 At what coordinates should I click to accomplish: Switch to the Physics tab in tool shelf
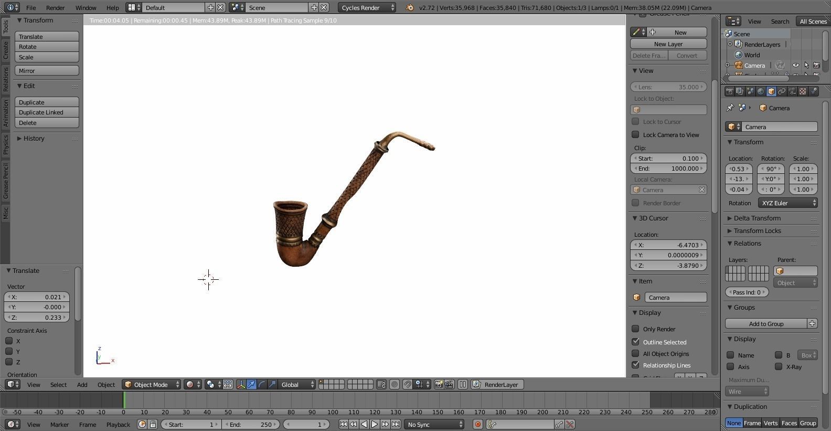(x=5, y=144)
